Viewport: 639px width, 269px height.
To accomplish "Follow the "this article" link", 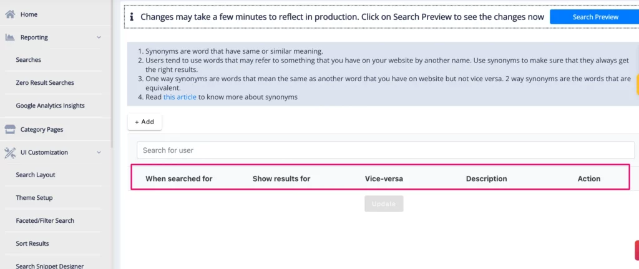I will (x=180, y=97).
